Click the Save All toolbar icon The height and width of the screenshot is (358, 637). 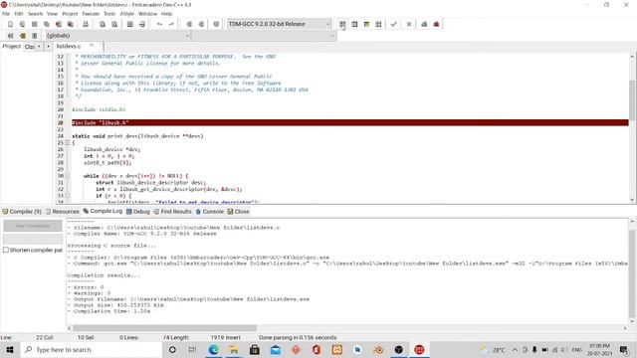47,24
